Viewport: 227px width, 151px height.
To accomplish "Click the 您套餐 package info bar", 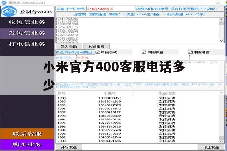I will point(140,14).
